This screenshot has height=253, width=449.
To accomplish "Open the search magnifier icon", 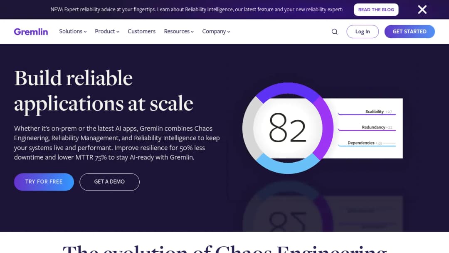I will (334, 32).
